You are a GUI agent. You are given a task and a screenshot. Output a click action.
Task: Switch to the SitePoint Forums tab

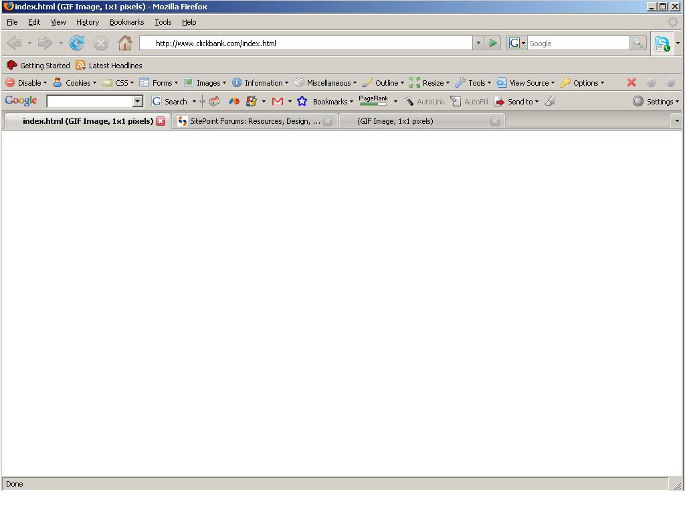coord(255,121)
